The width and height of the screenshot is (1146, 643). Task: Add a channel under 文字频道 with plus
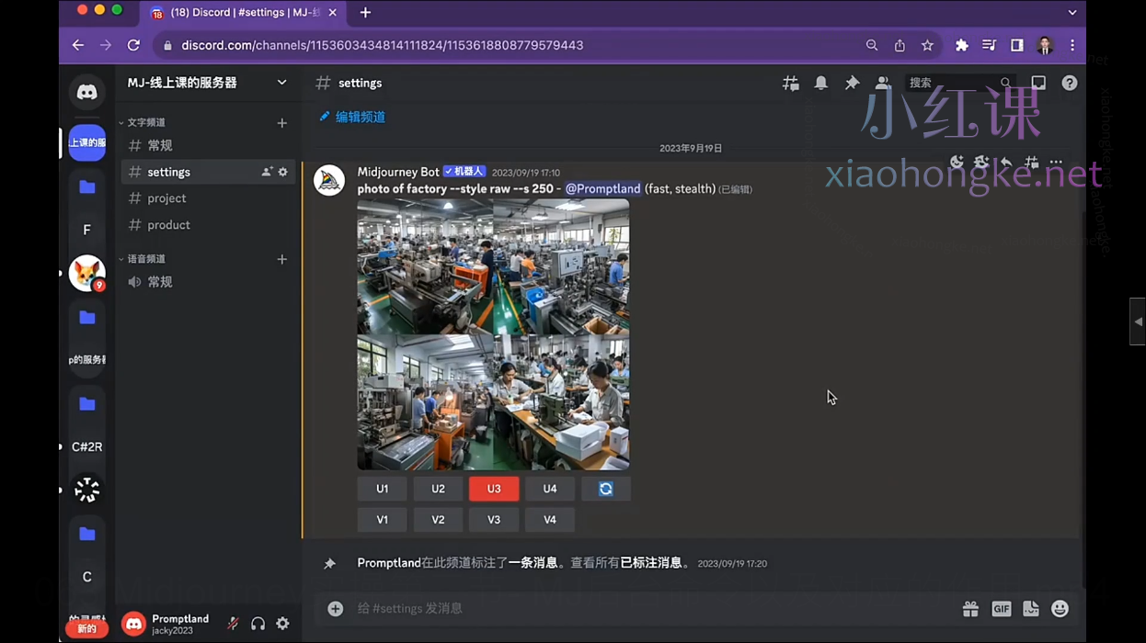[x=282, y=122]
